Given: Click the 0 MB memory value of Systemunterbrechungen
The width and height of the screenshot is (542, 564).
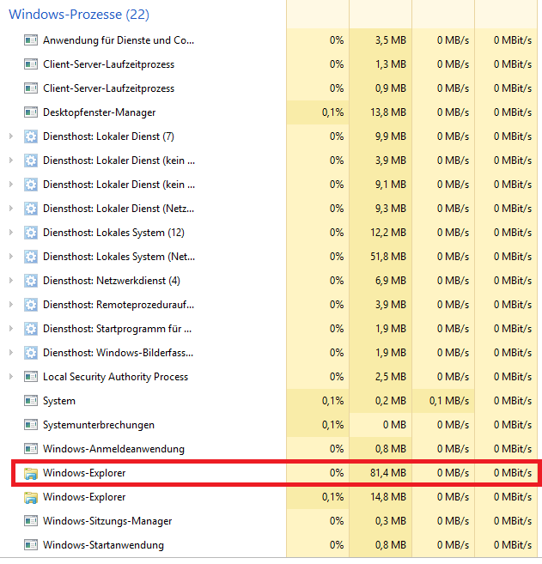Looking at the screenshot, I should coord(394,425).
